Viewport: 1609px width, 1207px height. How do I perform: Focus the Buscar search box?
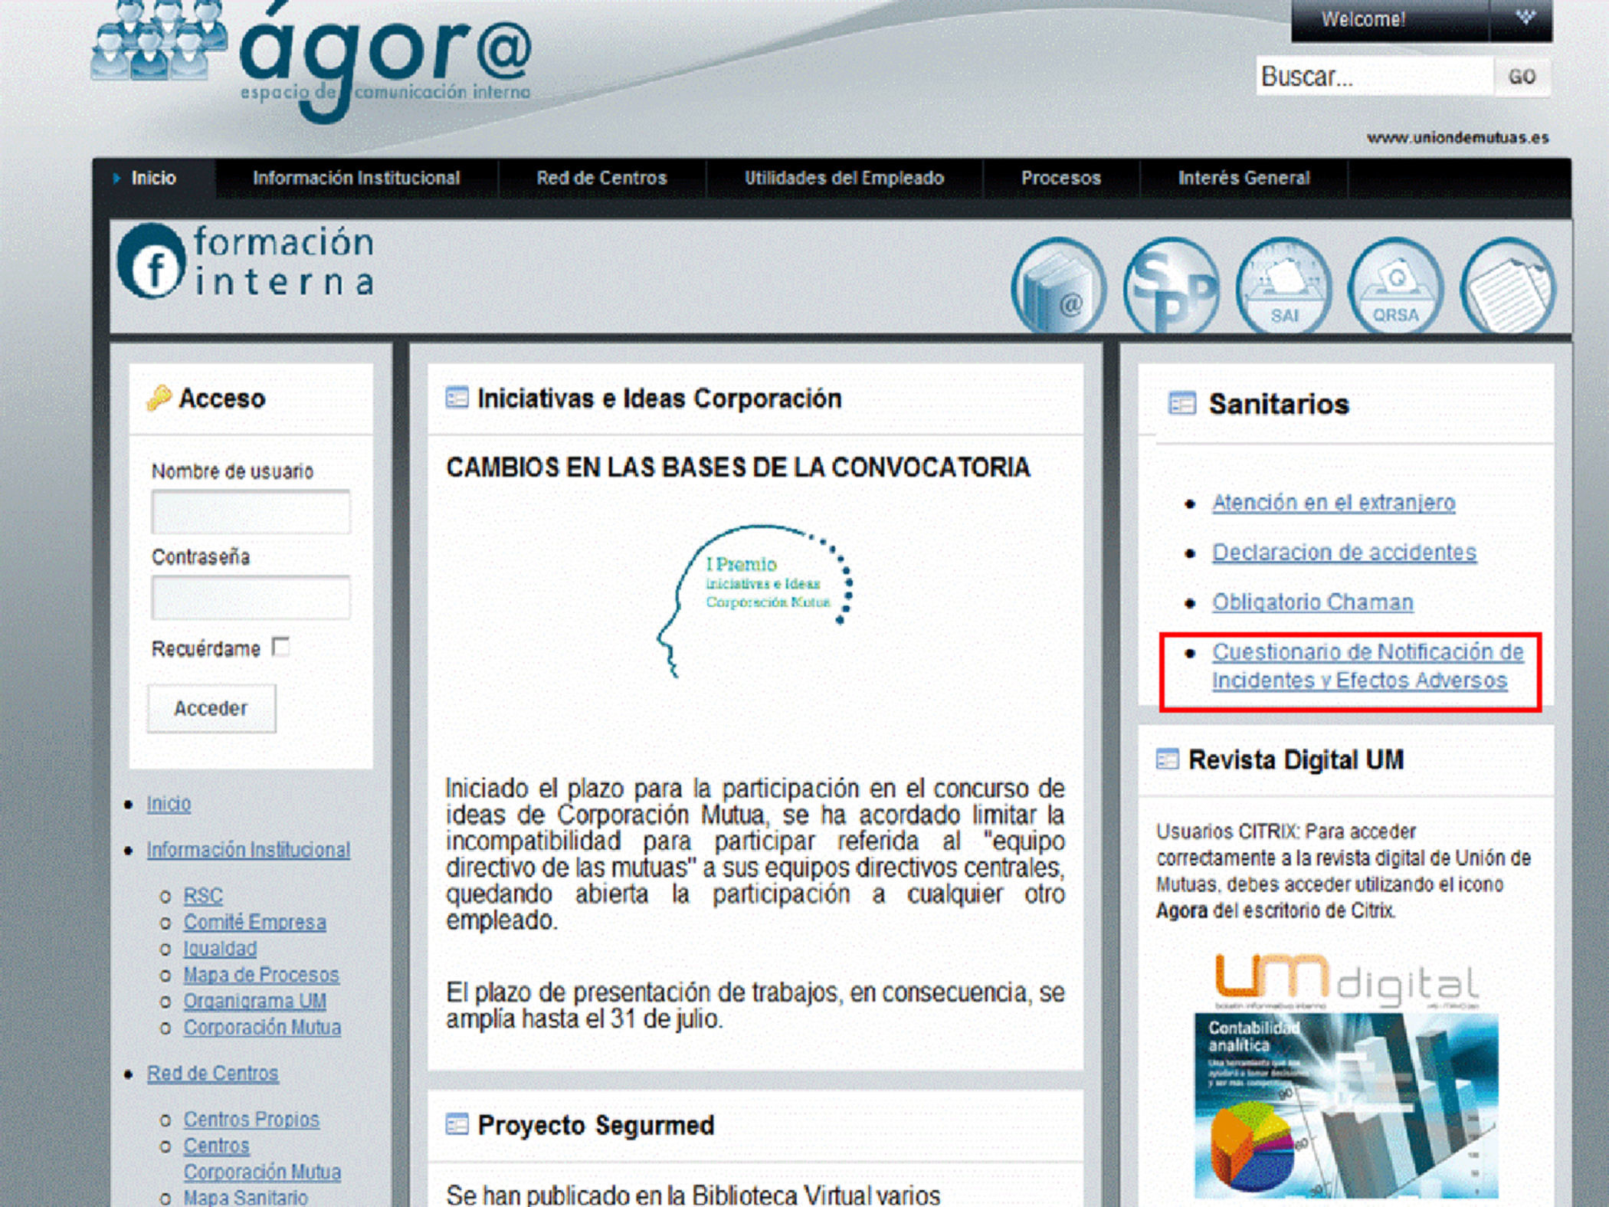1374,77
